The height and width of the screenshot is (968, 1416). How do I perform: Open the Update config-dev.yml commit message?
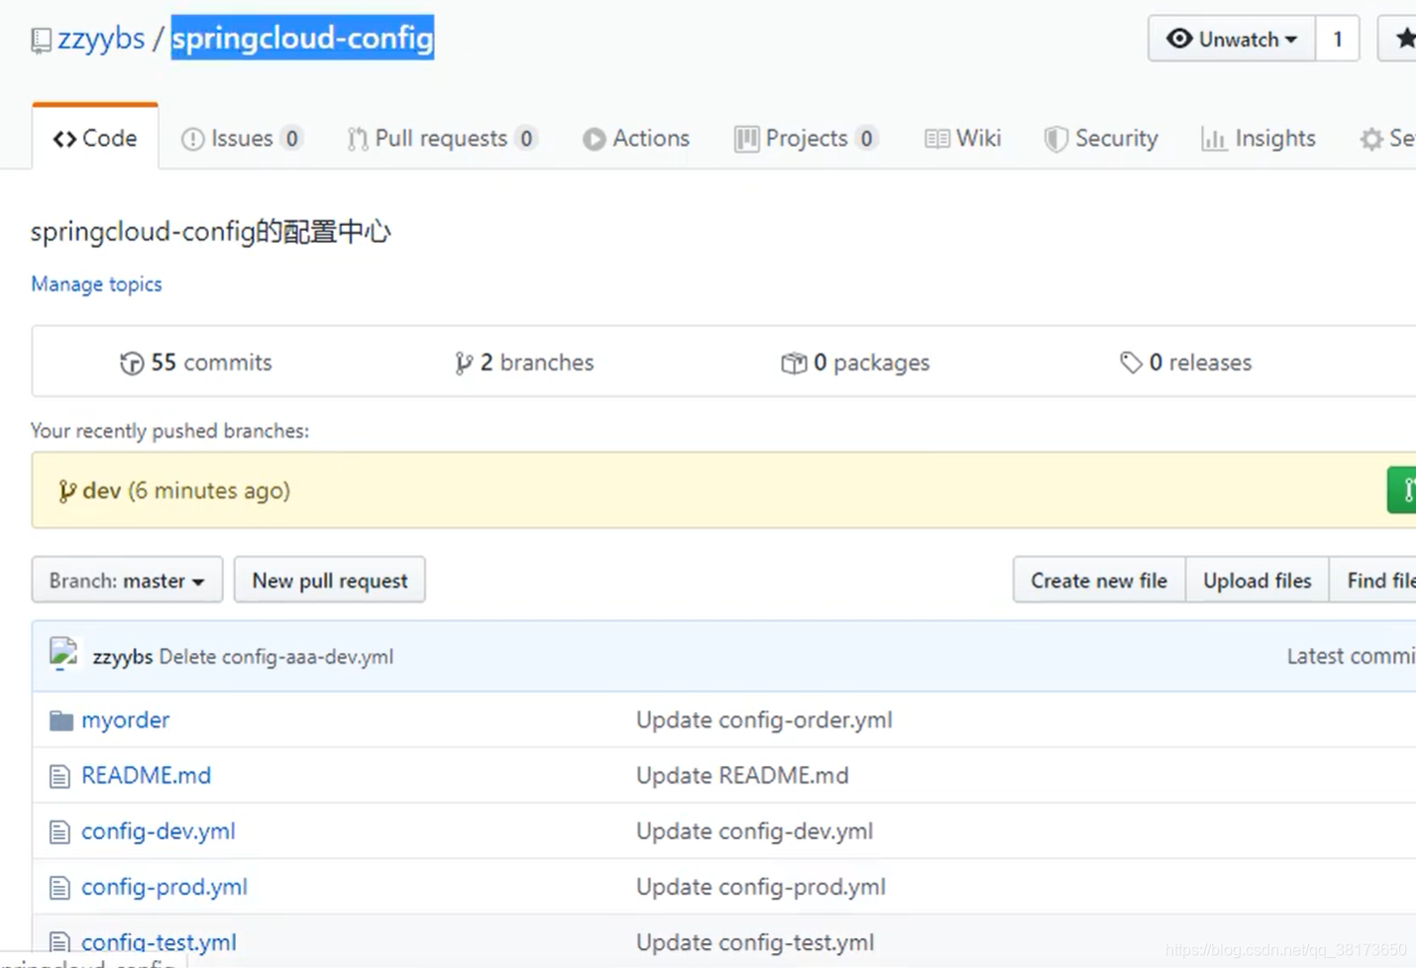point(754,830)
